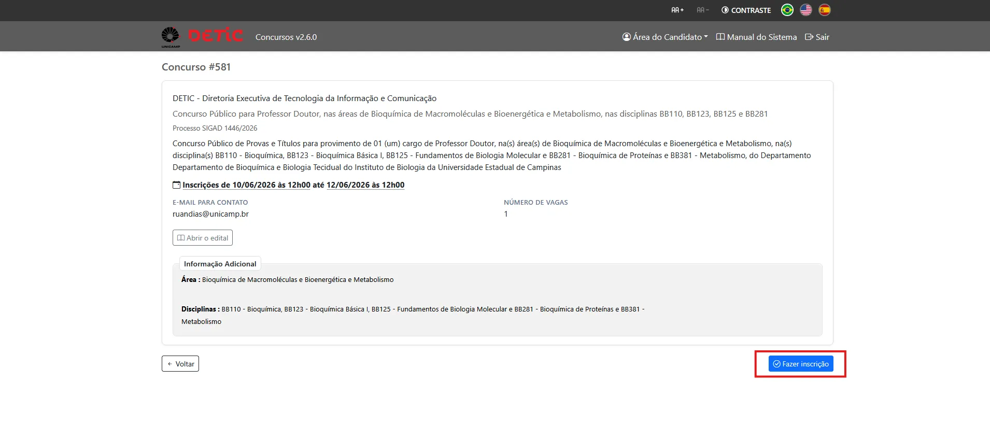Click the Concursos v2.6.0 title link
Screen dimensions: 990x425
pos(286,37)
